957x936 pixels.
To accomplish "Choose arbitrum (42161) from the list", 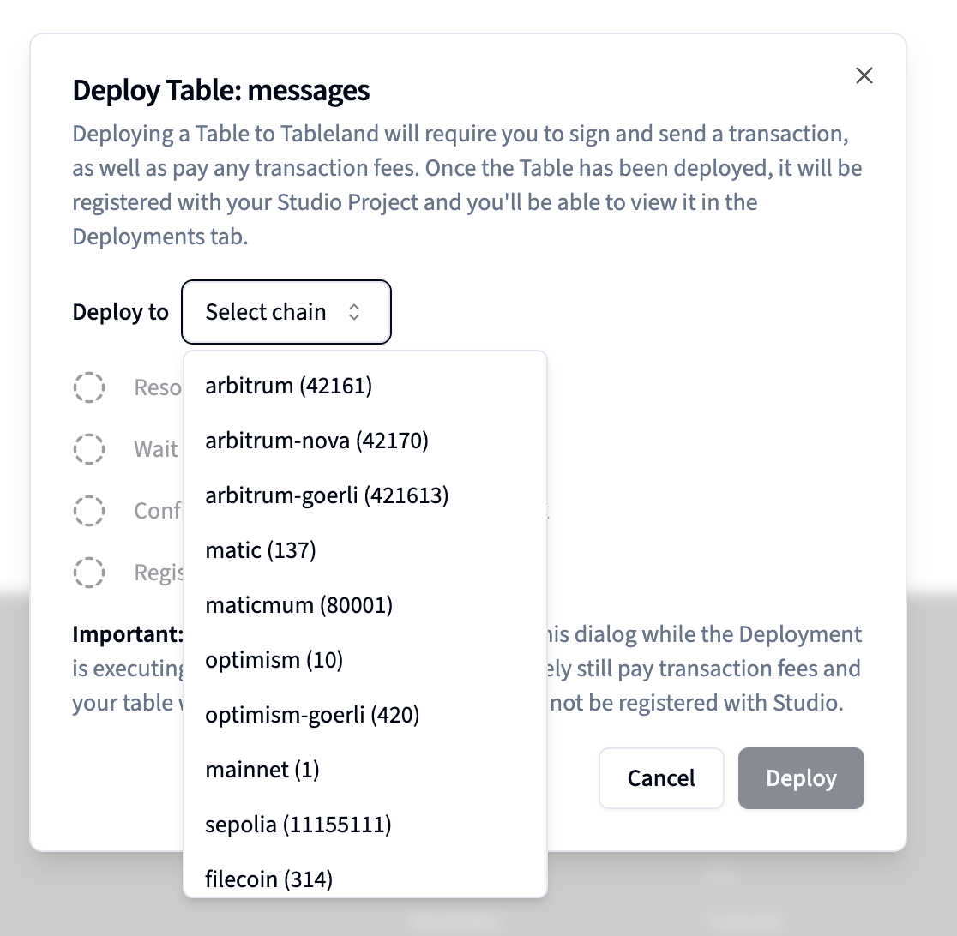I will coord(289,386).
